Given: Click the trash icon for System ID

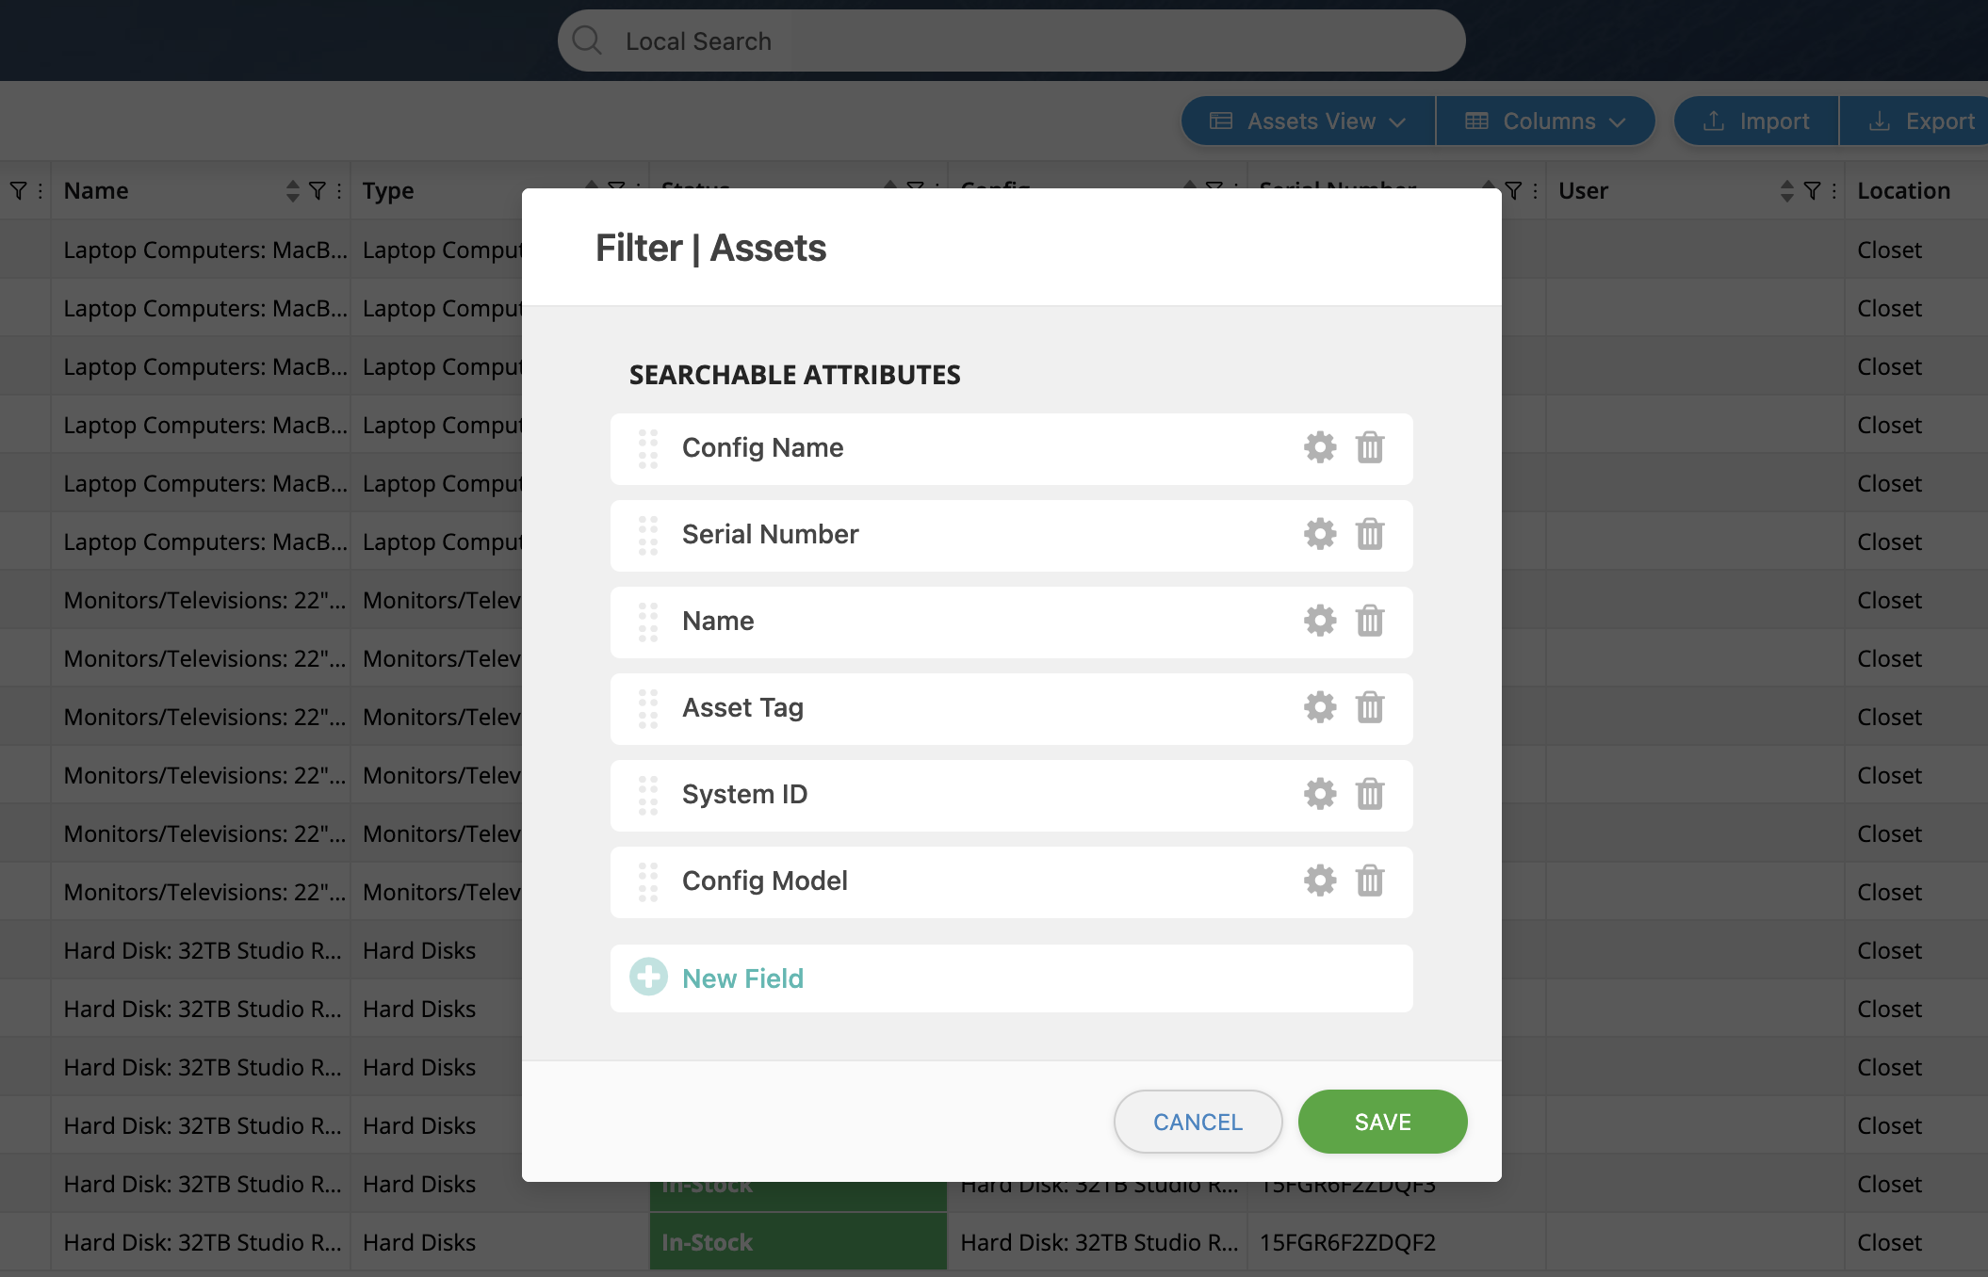Looking at the screenshot, I should (x=1370, y=794).
